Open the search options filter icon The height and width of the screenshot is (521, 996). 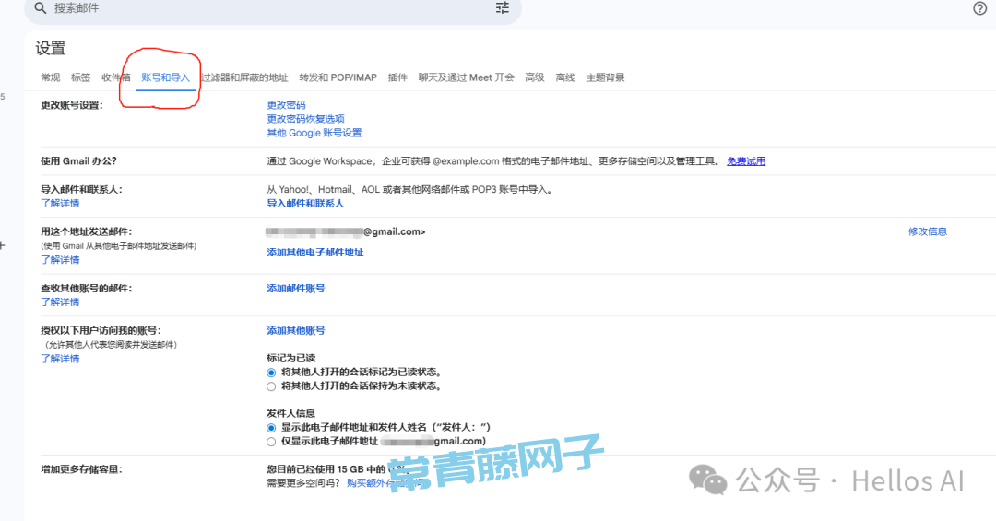503,8
